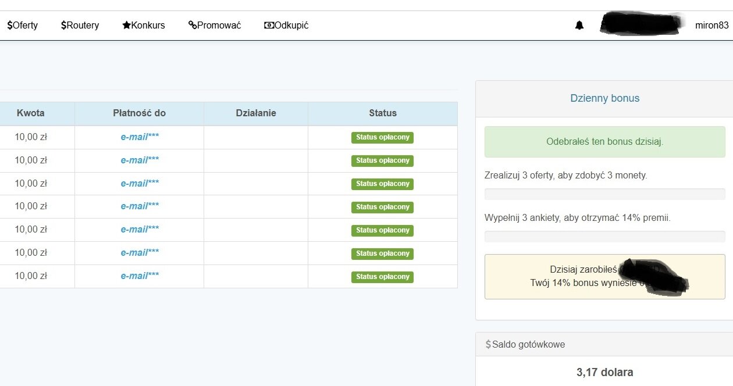The height and width of the screenshot is (386, 733).
Task: Click the star icon beside Konkurs
Action: [126, 26]
